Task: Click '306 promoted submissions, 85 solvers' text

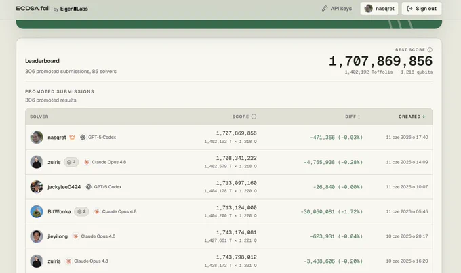Action: pos(71,71)
